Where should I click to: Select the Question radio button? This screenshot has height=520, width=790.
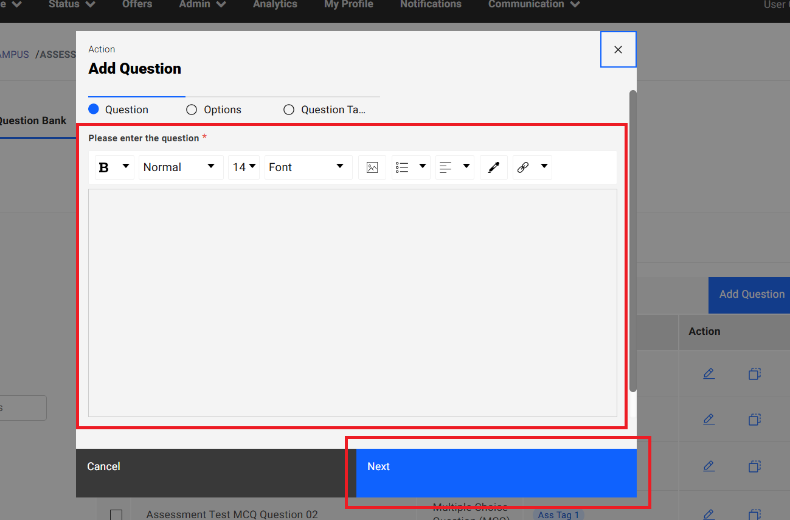(x=94, y=109)
